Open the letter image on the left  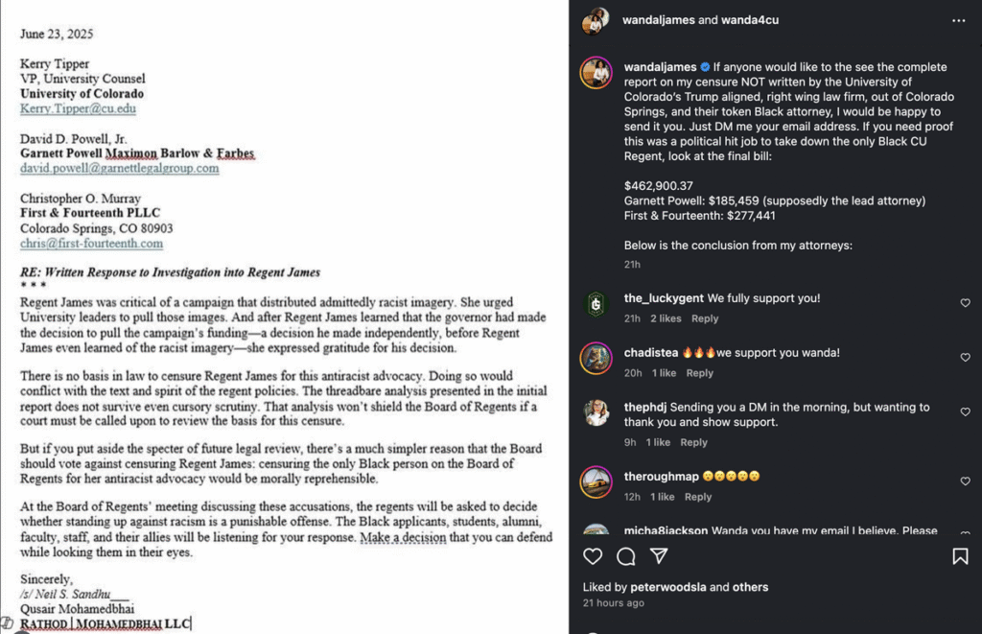tap(284, 317)
